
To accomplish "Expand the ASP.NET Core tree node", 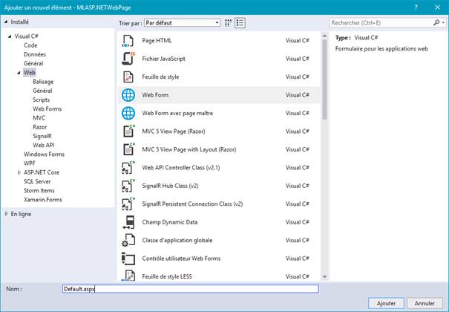I will (x=19, y=172).
